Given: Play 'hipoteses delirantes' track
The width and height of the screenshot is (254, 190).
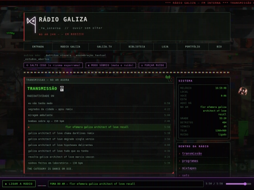Looking at the screenshot, I should pyautogui.click(x=99, y=145).
